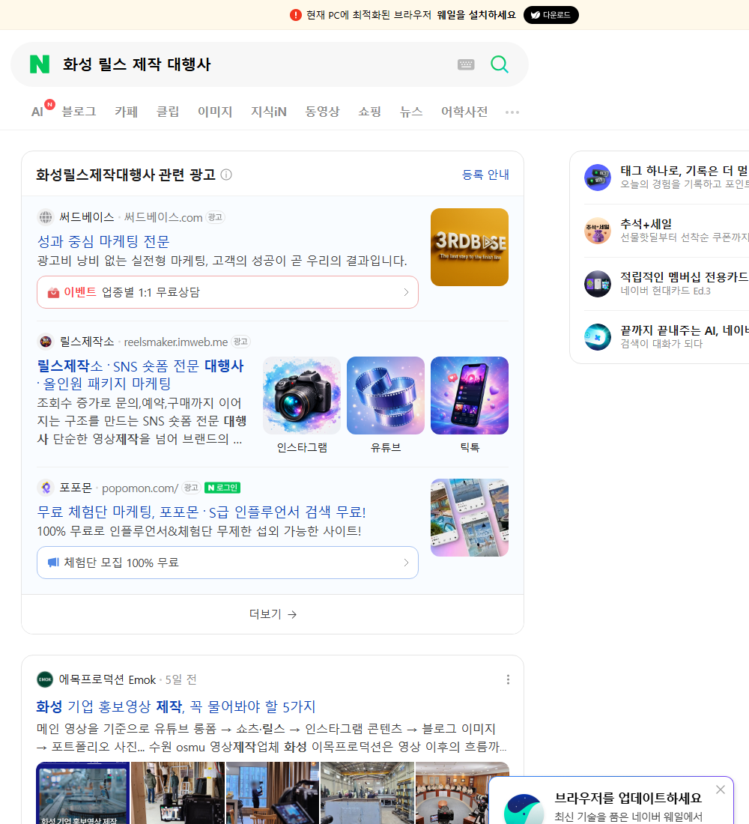Viewport: 749px width, 824px height.
Task: Open the 틱톡 phone thumbnail
Action: pos(470,396)
